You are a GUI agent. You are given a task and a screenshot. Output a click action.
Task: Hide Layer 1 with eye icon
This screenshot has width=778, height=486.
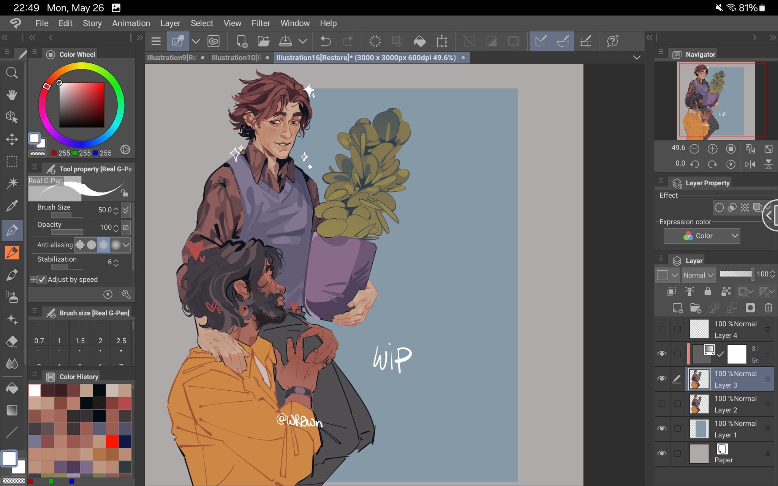tap(662, 428)
